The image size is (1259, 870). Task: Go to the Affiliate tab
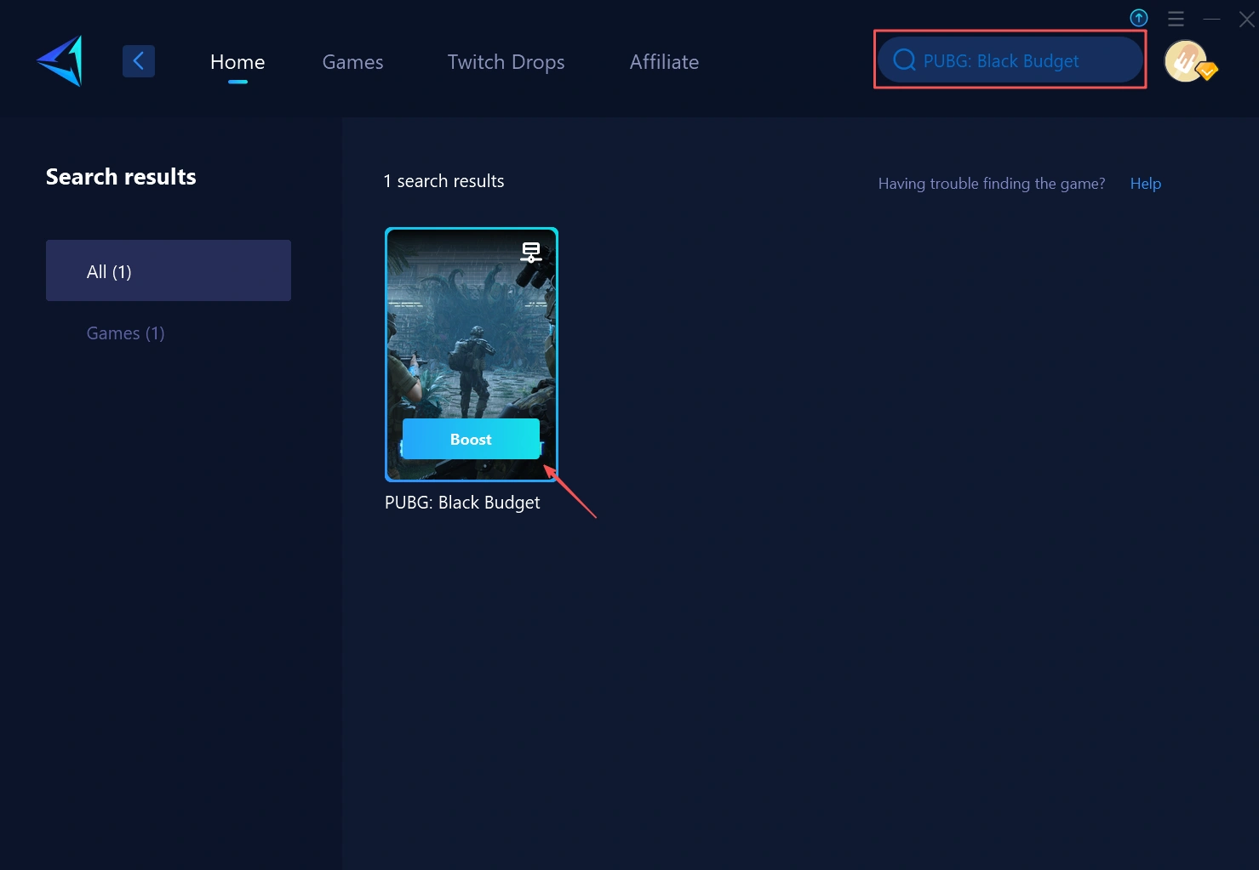[x=664, y=62]
